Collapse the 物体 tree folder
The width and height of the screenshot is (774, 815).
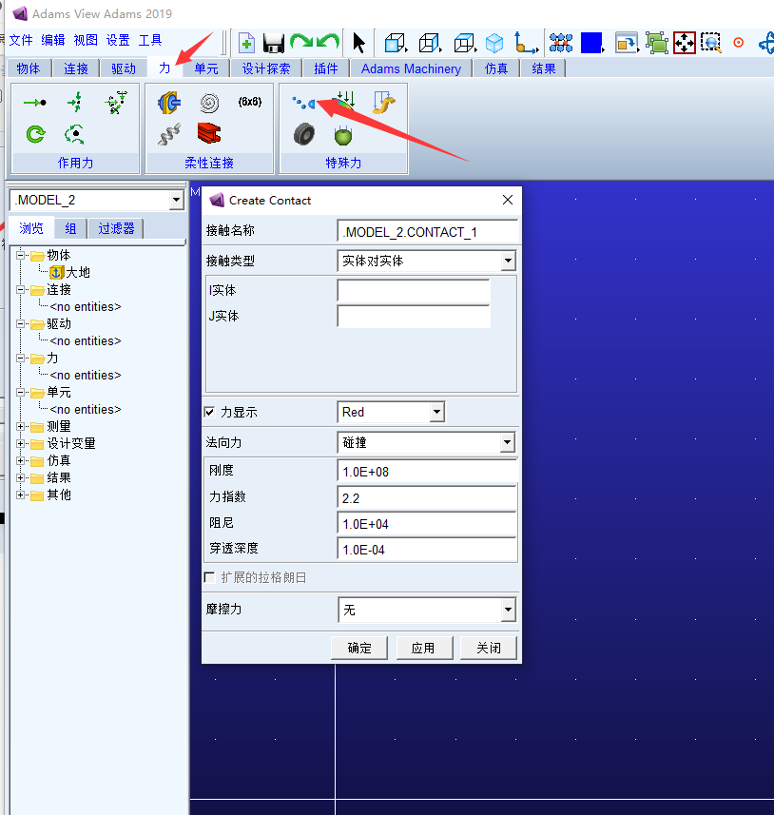pyautogui.click(x=21, y=255)
